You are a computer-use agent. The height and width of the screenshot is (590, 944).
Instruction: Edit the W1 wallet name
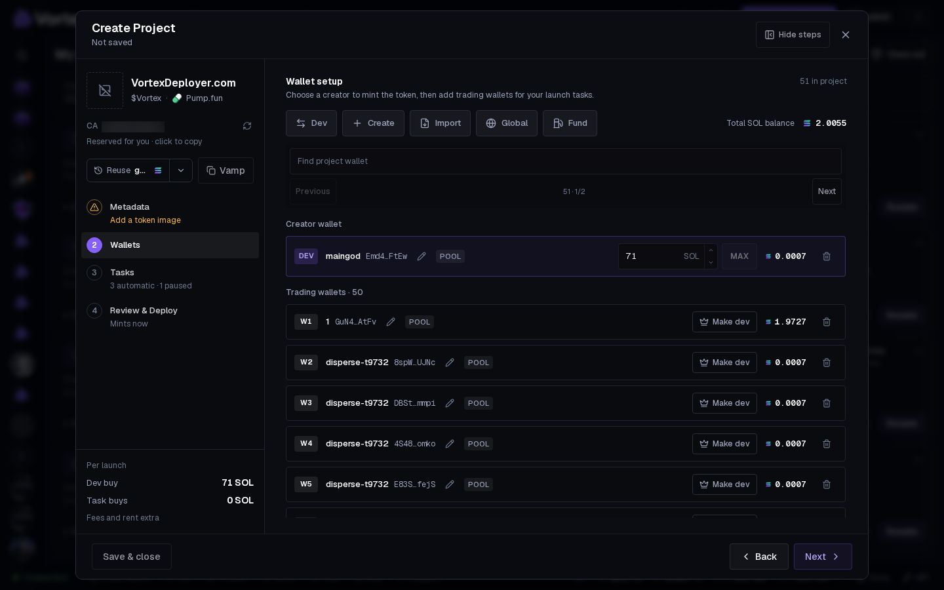click(x=391, y=322)
